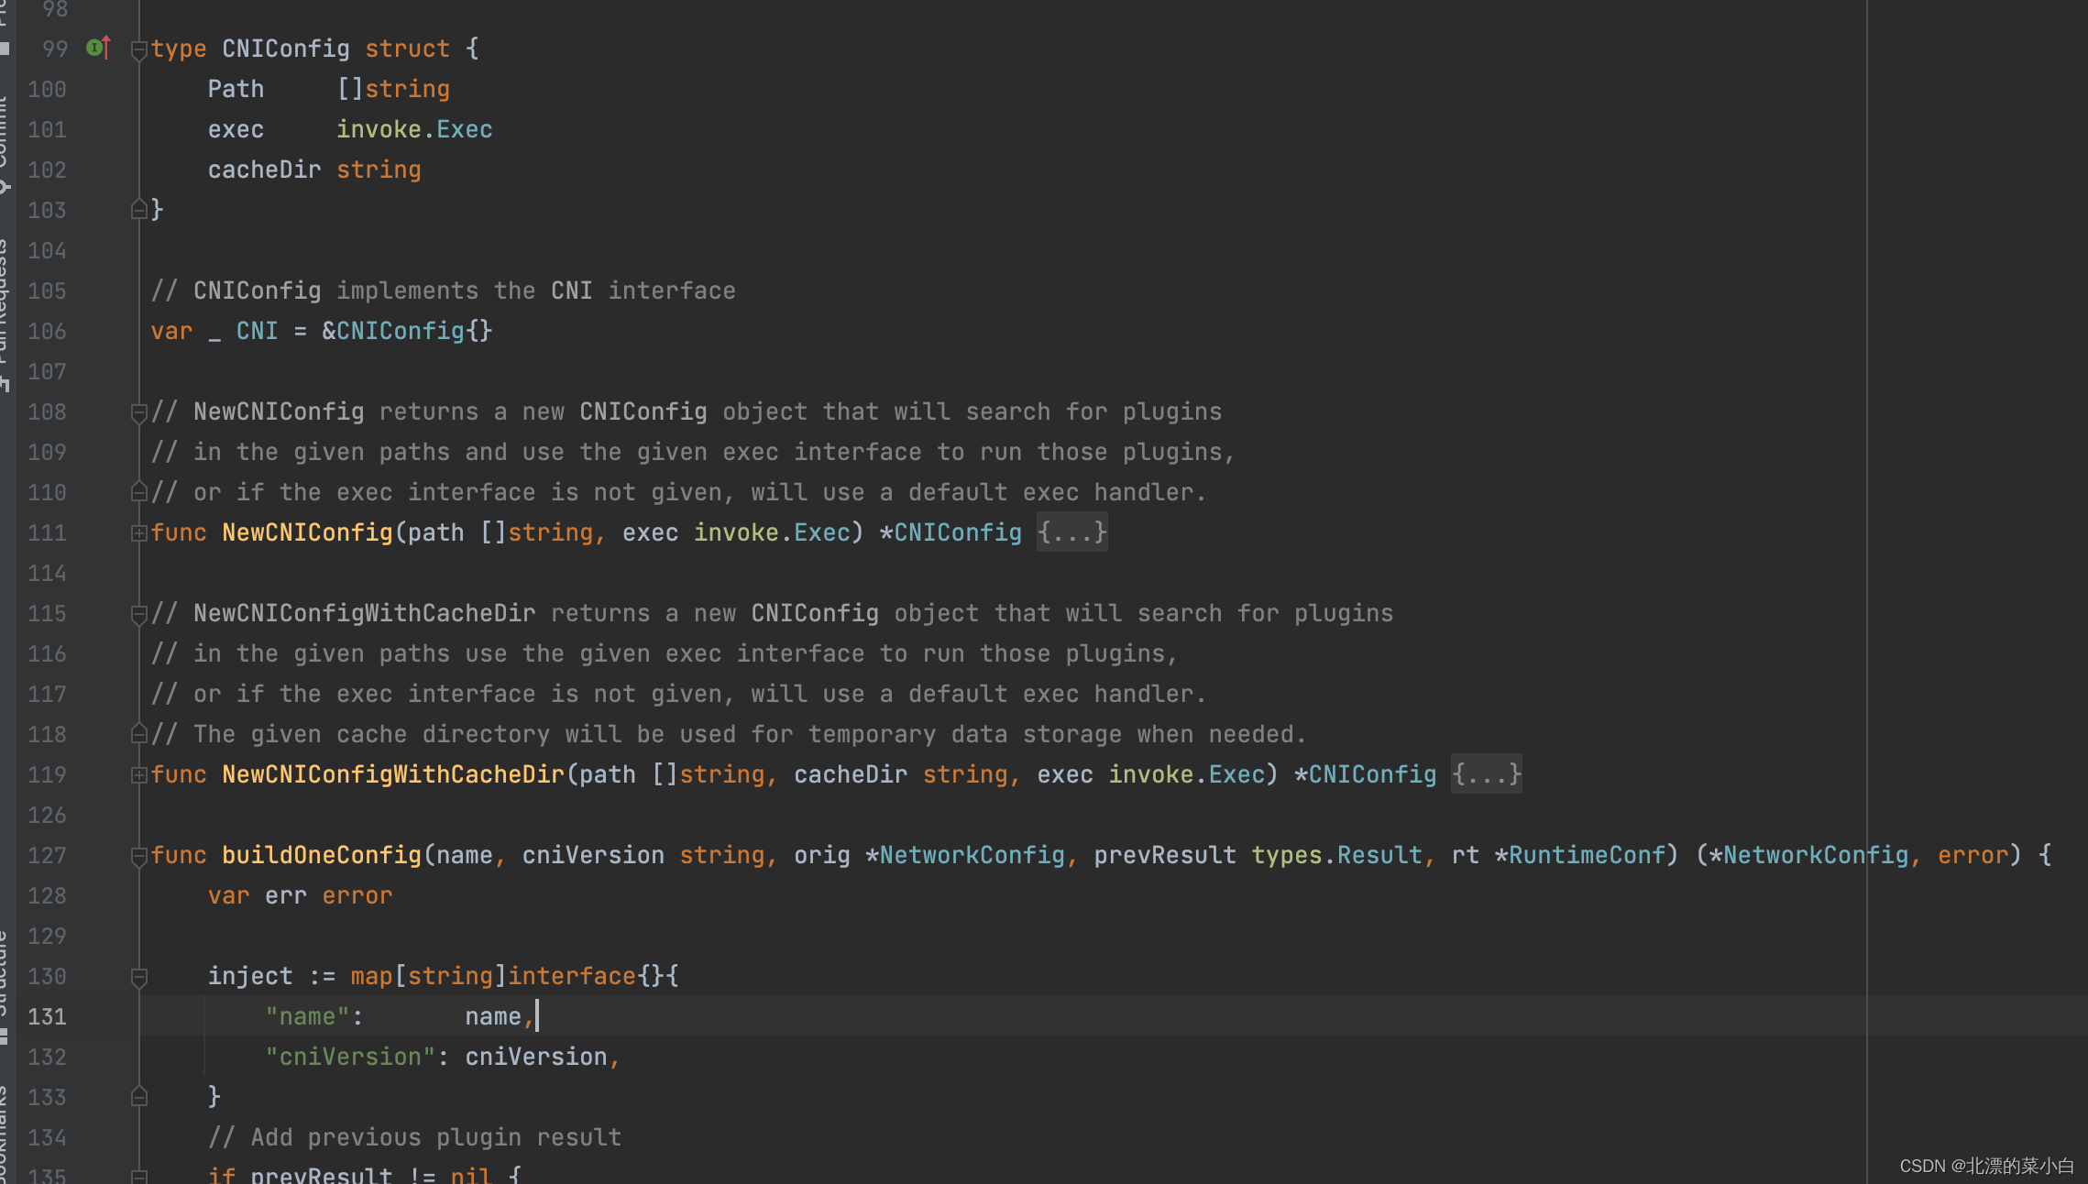The width and height of the screenshot is (2088, 1184).
Task: Click the word 'NewCNIConfigWithCacheDir' in the line 115 comment
Action: (x=365, y=613)
